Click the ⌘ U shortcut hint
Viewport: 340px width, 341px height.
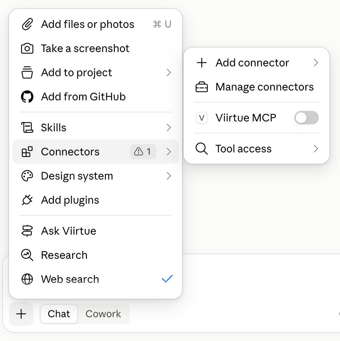tap(162, 24)
